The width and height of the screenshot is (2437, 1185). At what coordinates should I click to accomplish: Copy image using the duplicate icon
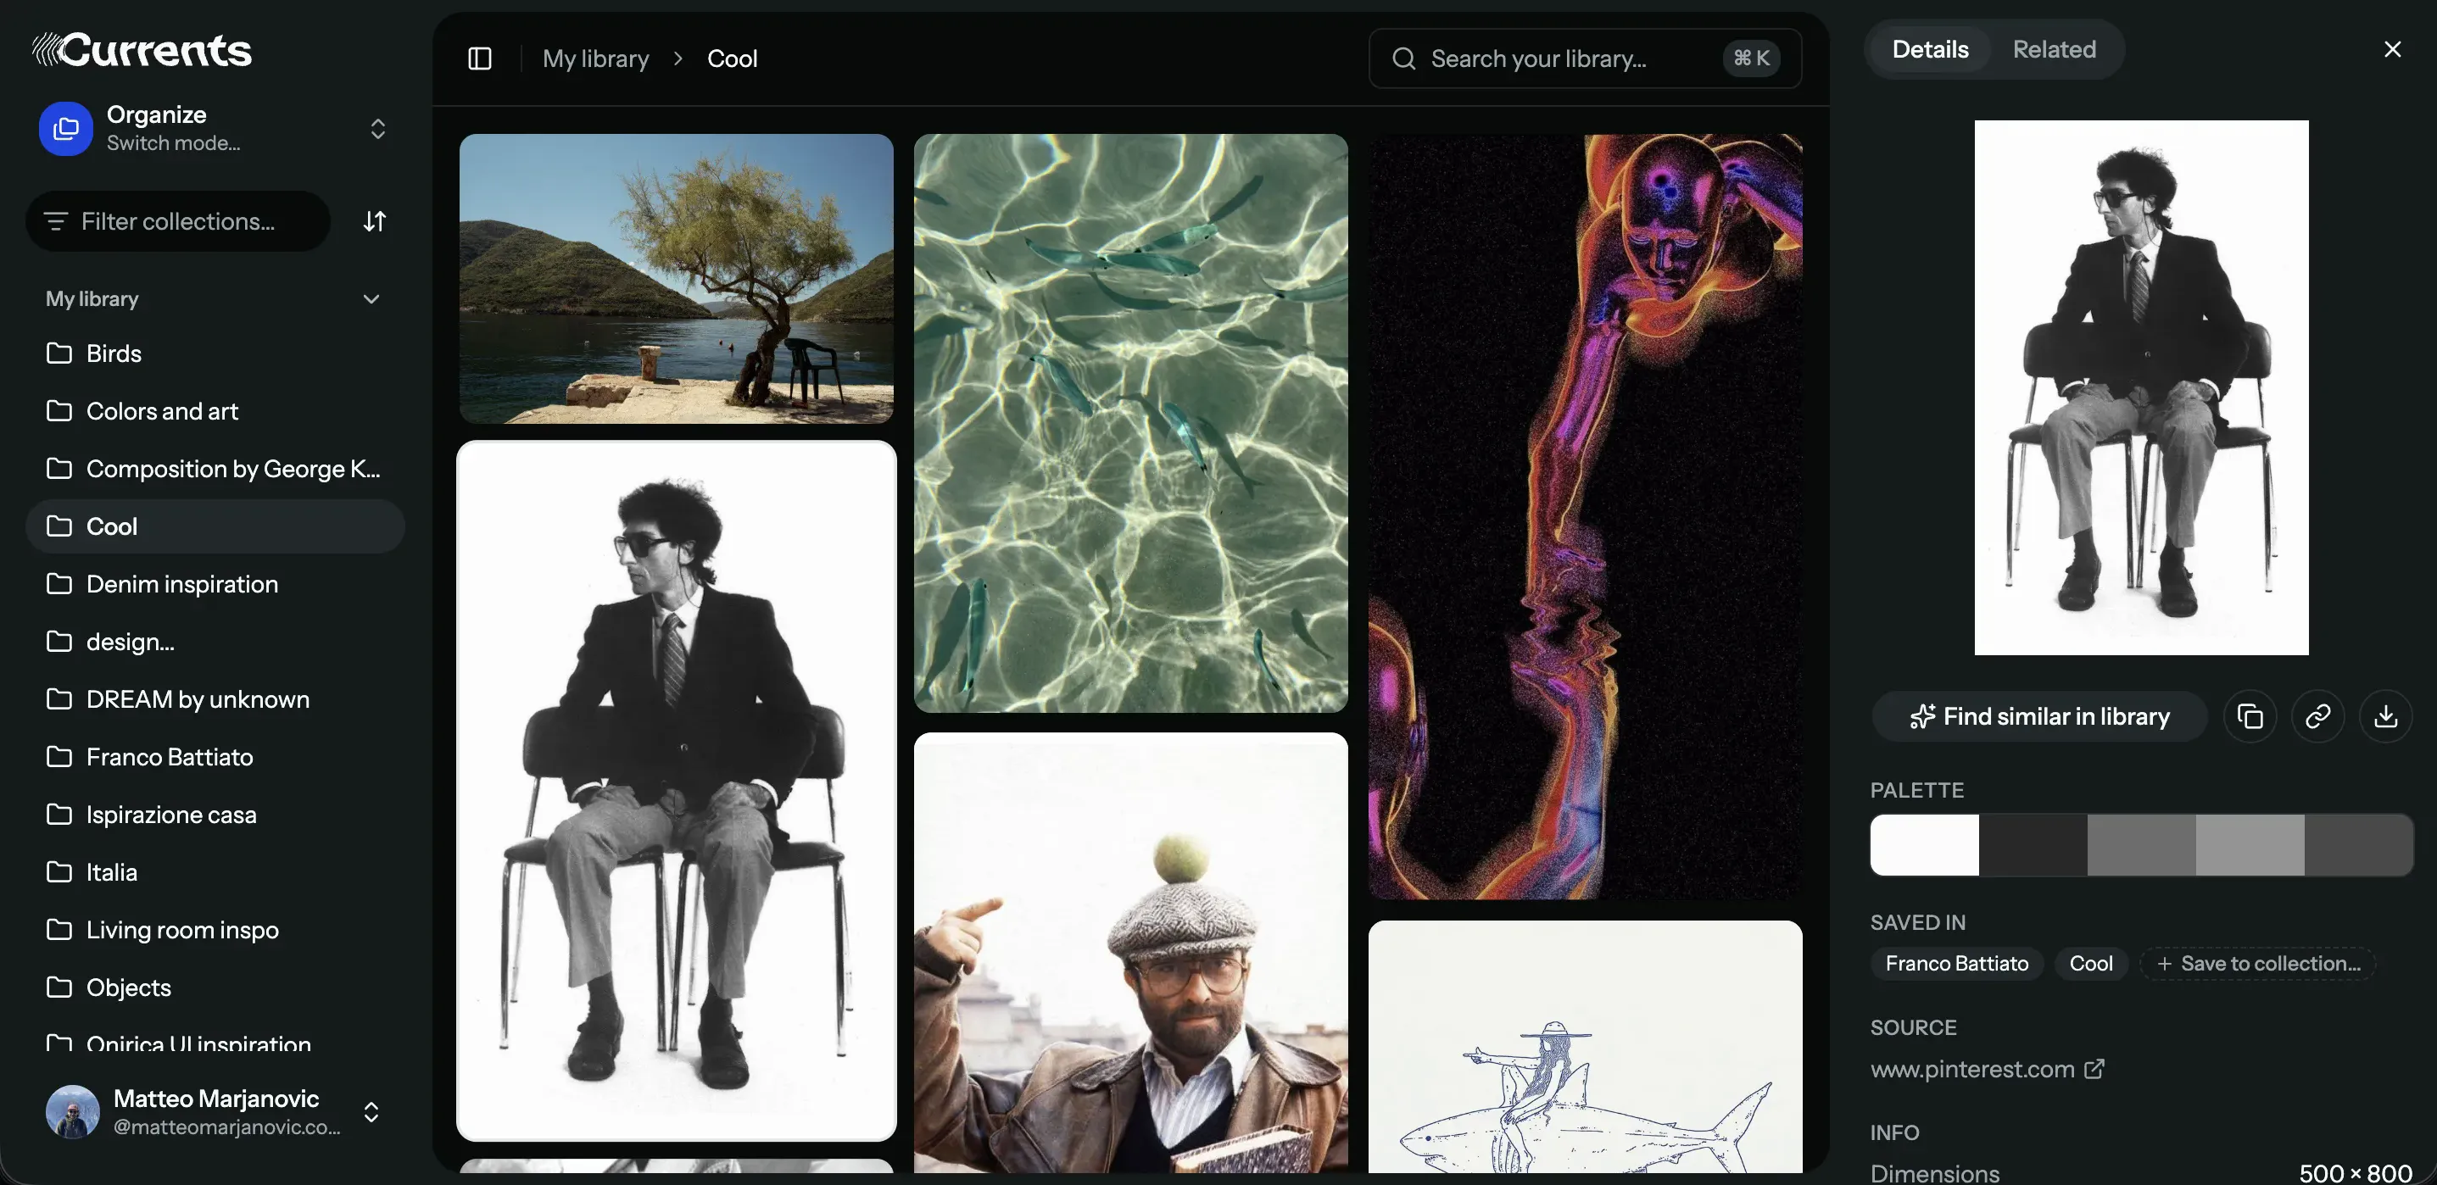coord(2250,717)
